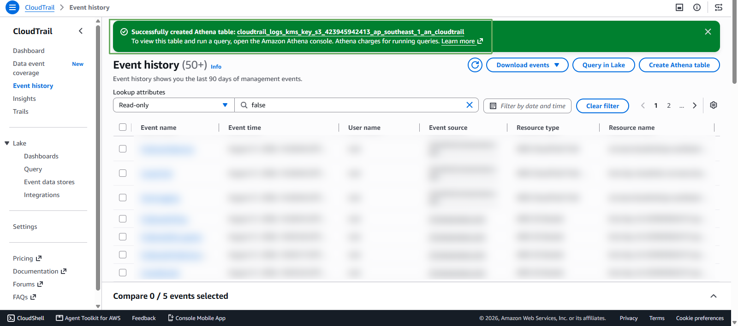738x326 pixels.
Task: Go to Insights in the sidebar
Action: [x=24, y=99]
